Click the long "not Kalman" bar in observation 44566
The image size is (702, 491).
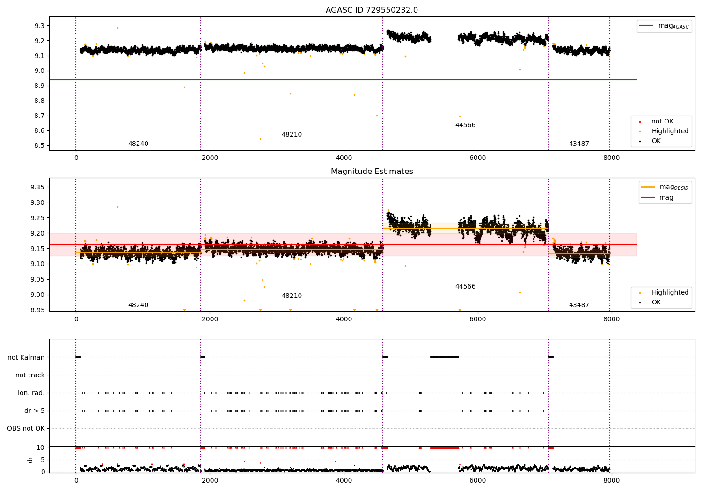point(444,357)
